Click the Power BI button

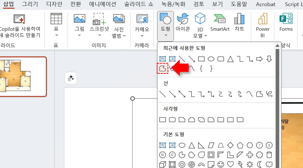tap(263, 25)
